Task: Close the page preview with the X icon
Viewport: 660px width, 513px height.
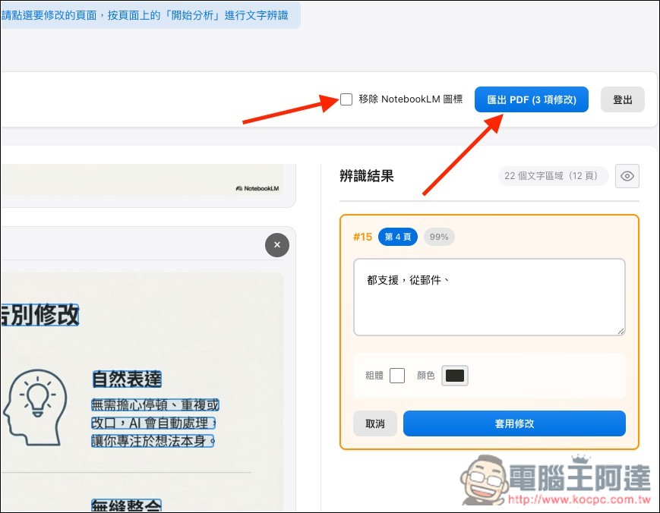Action: (277, 245)
